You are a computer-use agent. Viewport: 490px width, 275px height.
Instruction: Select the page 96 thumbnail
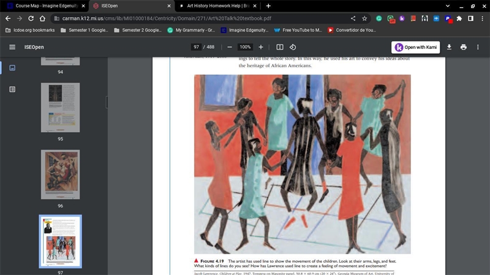tap(60, 175)
